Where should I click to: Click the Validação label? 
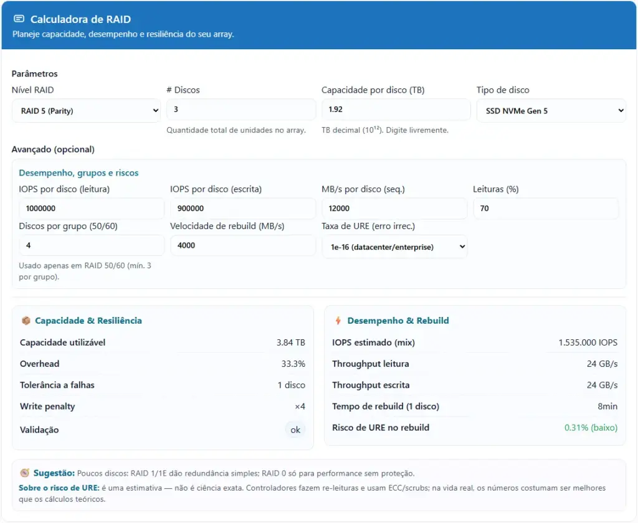pos(39,430)
